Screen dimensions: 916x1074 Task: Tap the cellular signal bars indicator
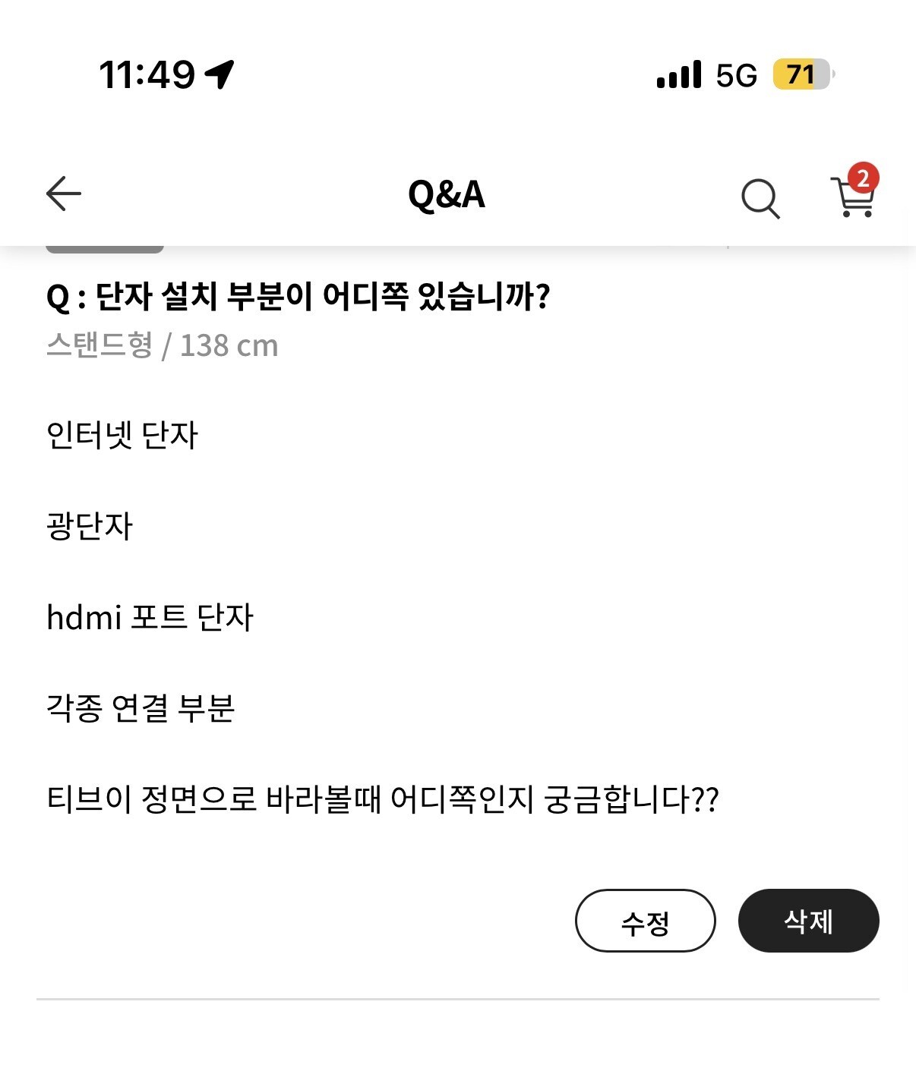tap(679, 75)
